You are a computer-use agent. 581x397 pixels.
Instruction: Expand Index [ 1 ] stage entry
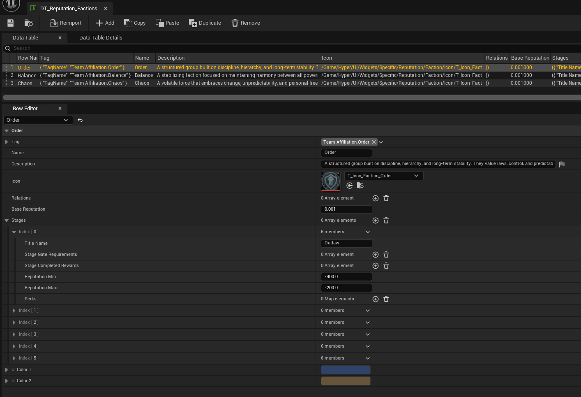14,311
